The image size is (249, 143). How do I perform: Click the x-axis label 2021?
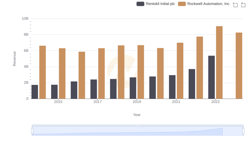point(176,102)
